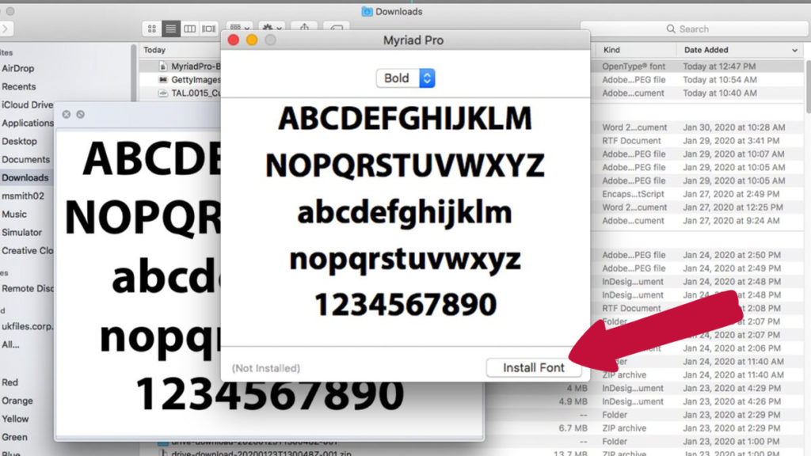The image size is (811, 456).
Task: Select Downloads in the Finder sidebar
Action: pyautogui.click(x=25, y=177)
